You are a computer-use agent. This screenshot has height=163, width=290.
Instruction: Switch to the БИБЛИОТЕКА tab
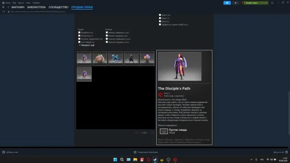click(36, 7)
